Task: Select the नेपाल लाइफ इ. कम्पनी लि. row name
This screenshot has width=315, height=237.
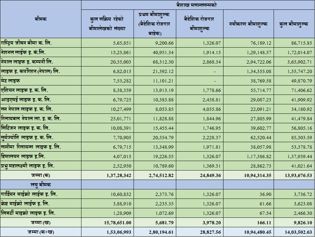Action: click(x=27, y=62)
